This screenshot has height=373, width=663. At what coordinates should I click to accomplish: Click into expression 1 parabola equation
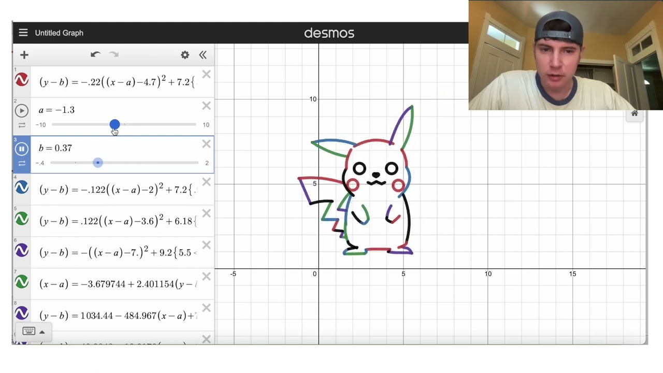(118, 82)
